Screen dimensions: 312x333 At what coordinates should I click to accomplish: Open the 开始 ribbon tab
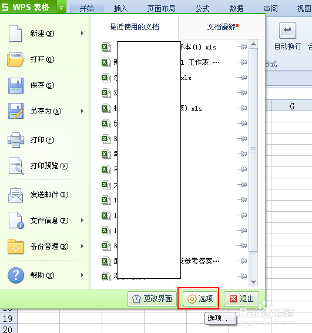pos(86,8)
